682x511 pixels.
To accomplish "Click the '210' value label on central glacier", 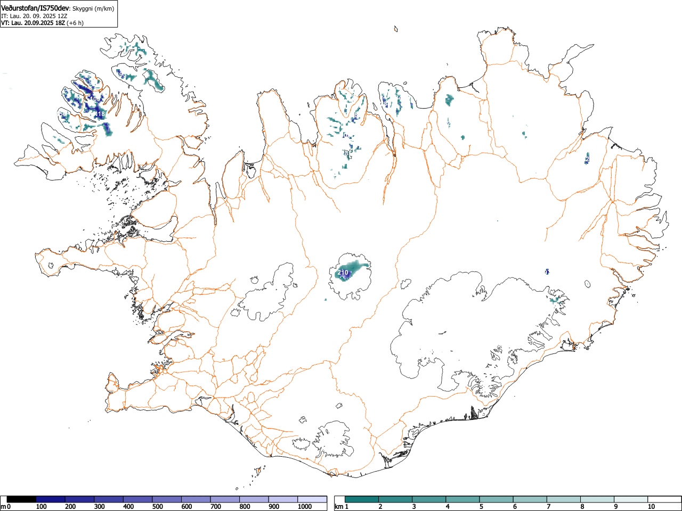I will point(343,273).
